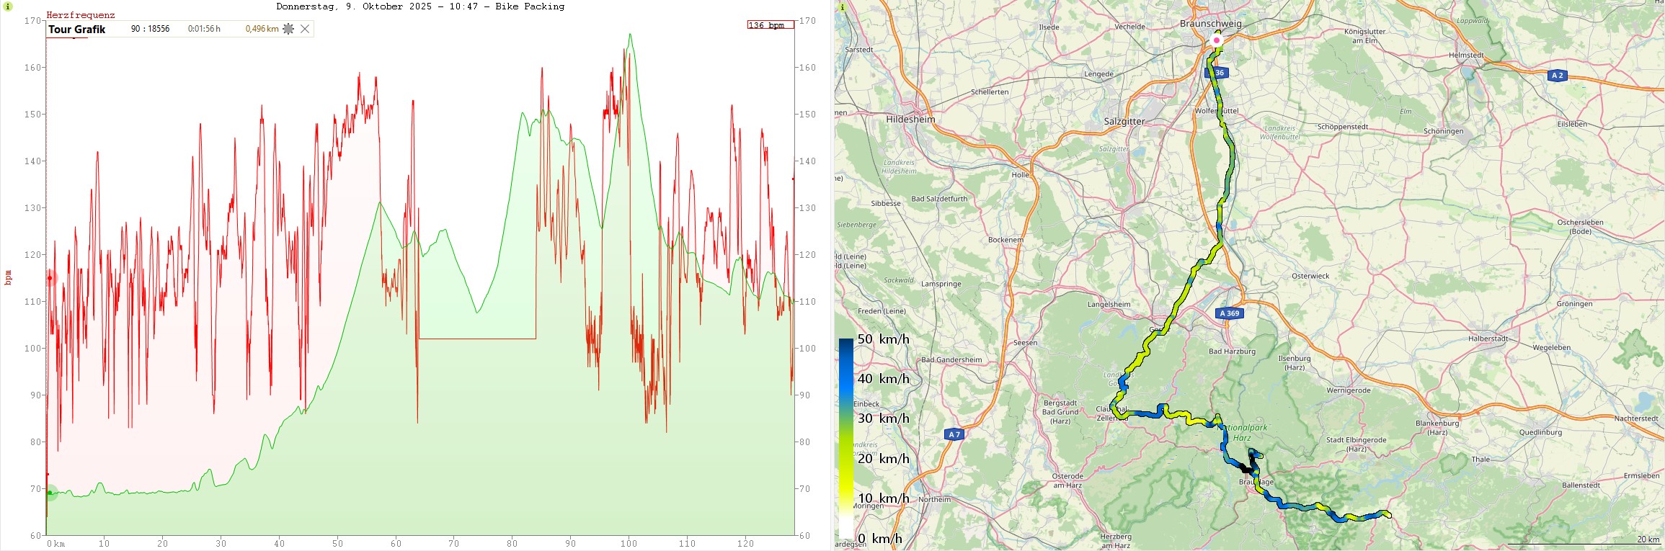Click the speed color gradient legend bar
1665x551 pixels.
point(845,438)
